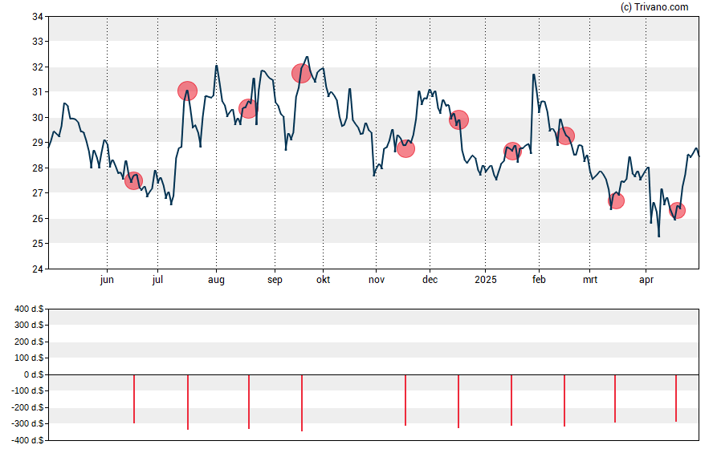Select the '200 d.$' axis label
The height and width of the screenshot is (453, 713).
click(29, 342)
